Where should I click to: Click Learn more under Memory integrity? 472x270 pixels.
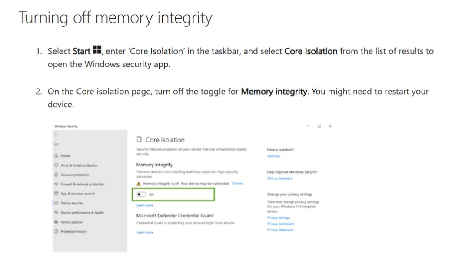click(145, 205)
